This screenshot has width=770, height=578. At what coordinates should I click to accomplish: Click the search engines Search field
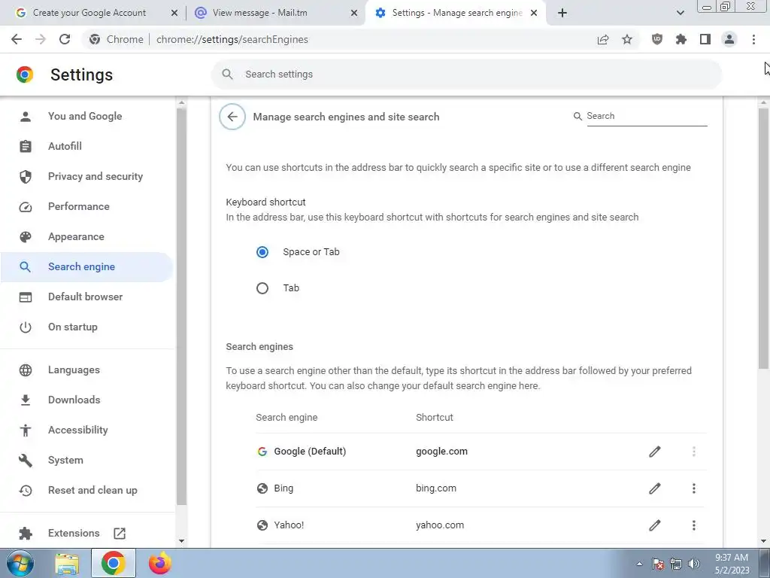point(646,116)
